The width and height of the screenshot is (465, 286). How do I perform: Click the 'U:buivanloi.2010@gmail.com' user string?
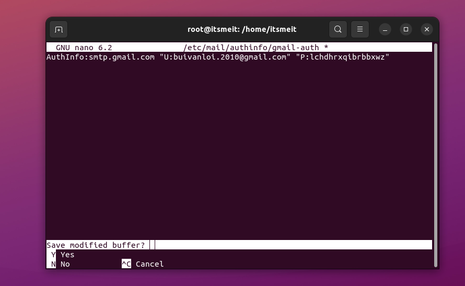[x=225, y=57]
